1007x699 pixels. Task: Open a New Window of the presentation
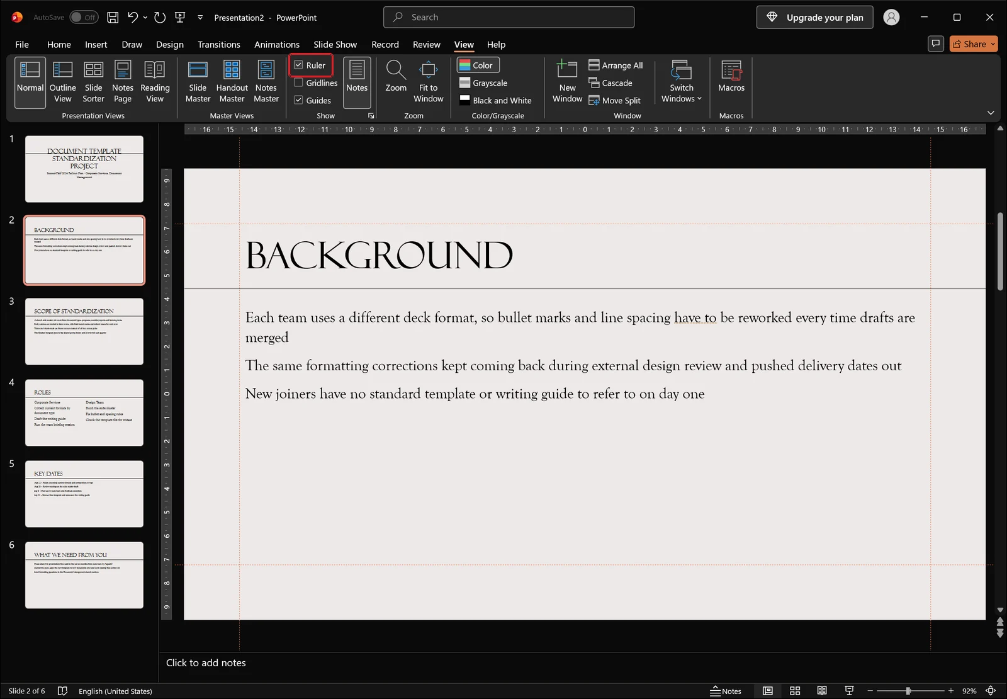coord(567,82)
